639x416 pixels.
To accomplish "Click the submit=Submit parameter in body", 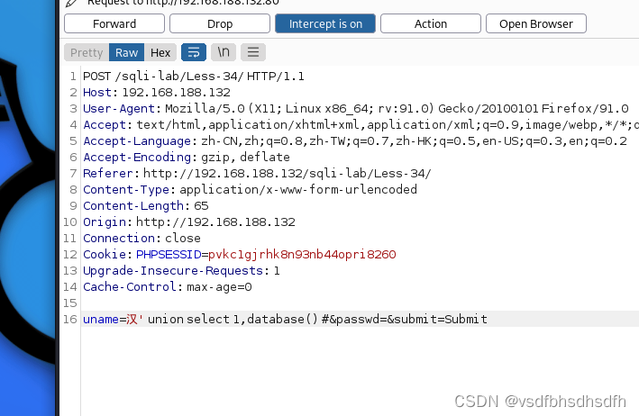I will (440, 320).
